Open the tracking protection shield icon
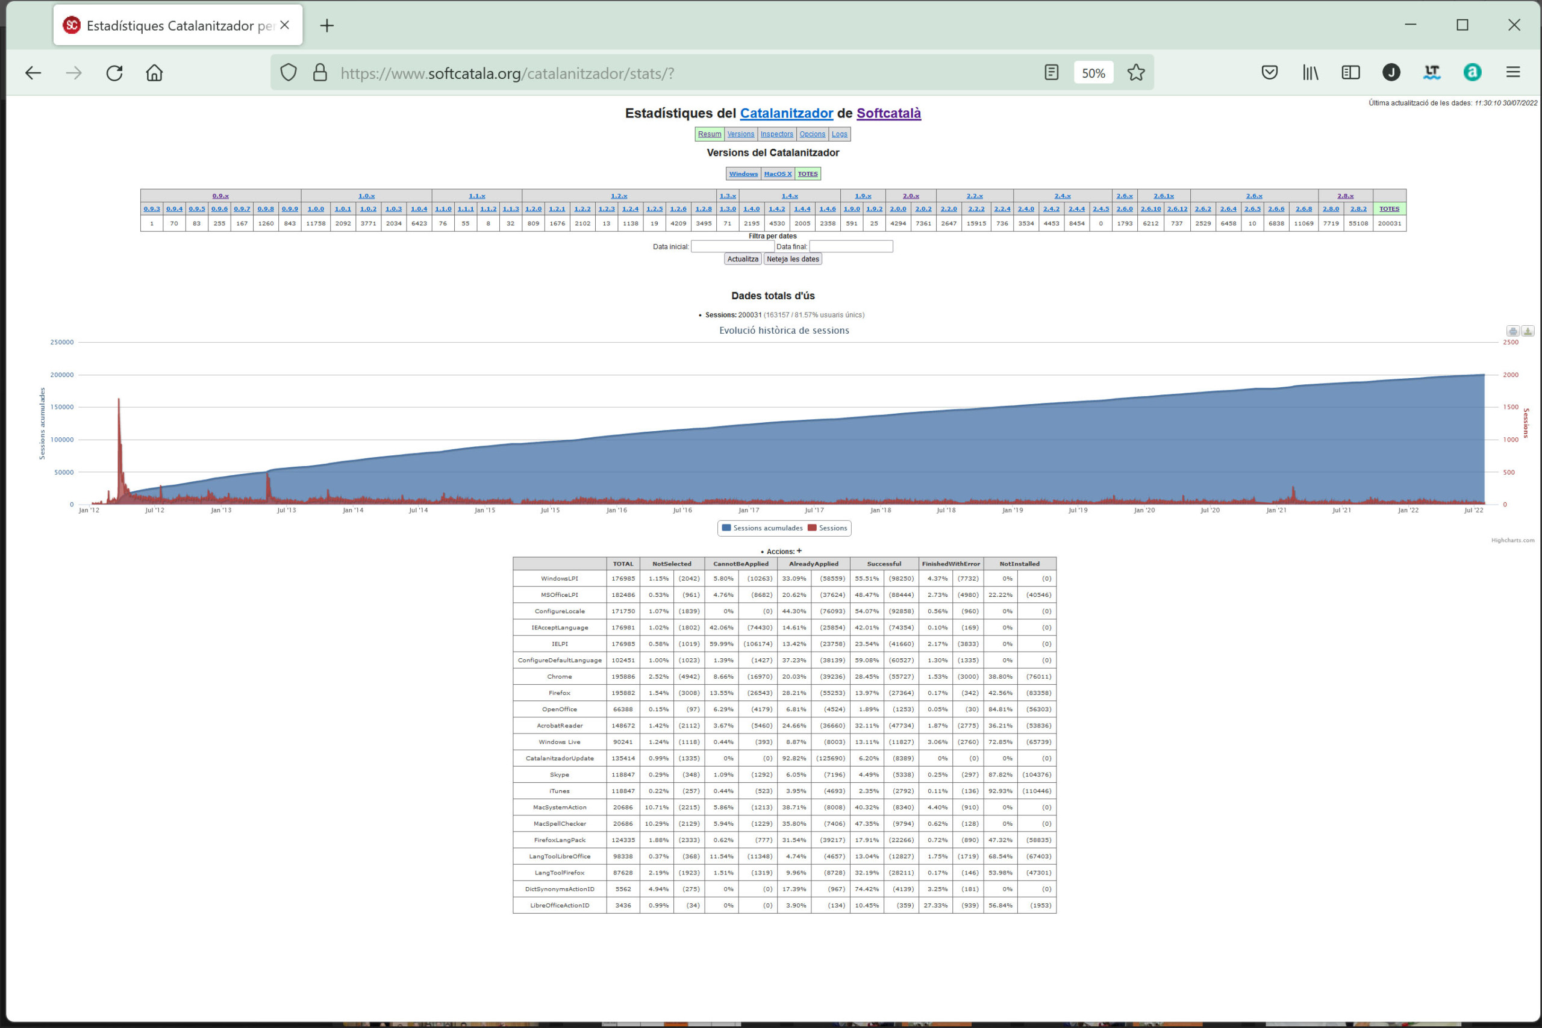This screenshot has height=1028, width=1542. [x=289, y=73]
